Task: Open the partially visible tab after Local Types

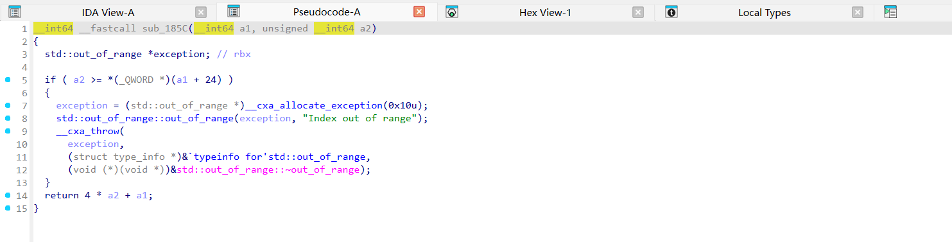Action: click(890, 12)
